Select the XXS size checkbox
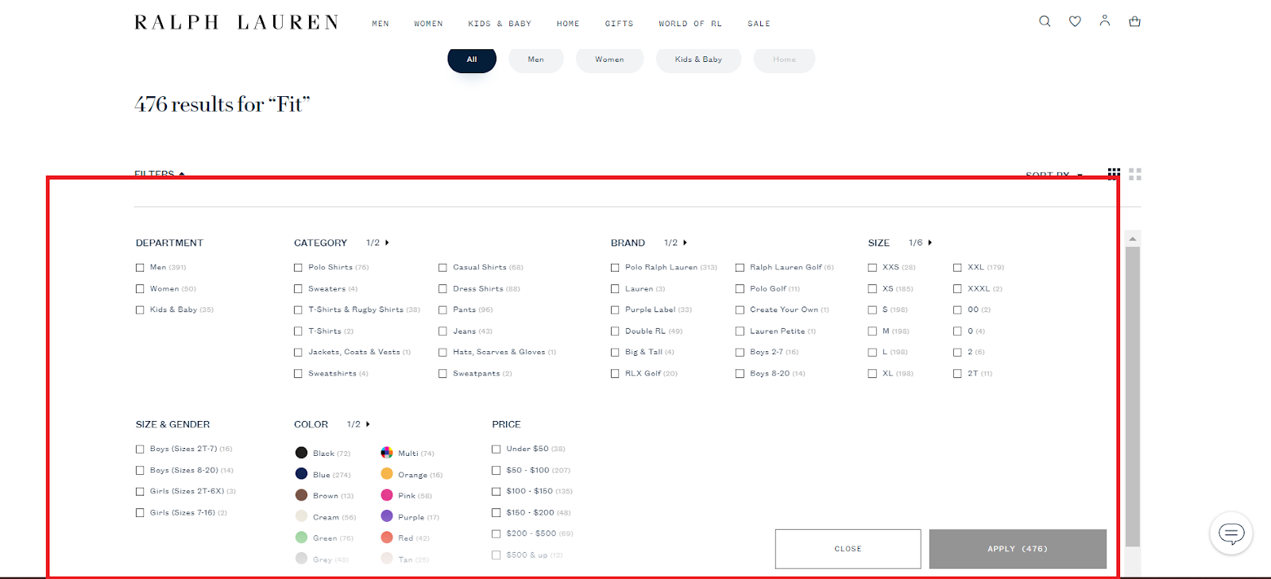The width and height of the screenshot is (1271, 579). (x=872, y=268)
